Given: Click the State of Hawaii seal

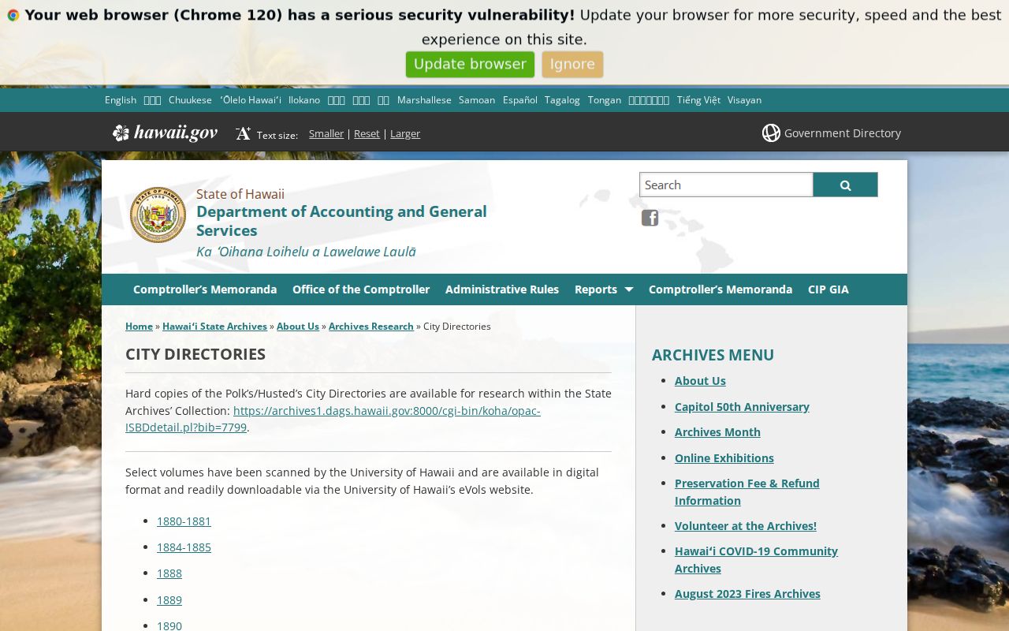Looking at the screenshot, I should (158, 215).
